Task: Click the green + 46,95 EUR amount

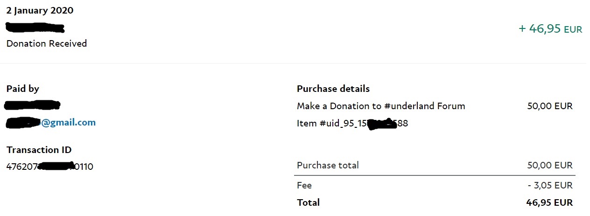Action: 550,29
